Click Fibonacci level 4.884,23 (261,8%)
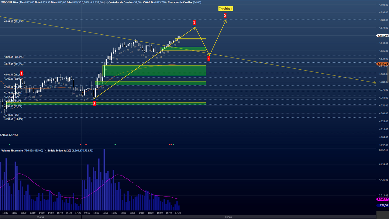The width and height of the screenshot is (389, 219). tap(14, 21)
